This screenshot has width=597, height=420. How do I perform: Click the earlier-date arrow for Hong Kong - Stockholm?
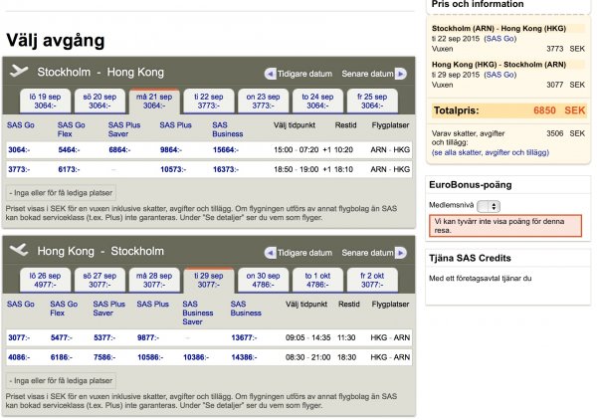pyautogui.click(x=270, y=248)
